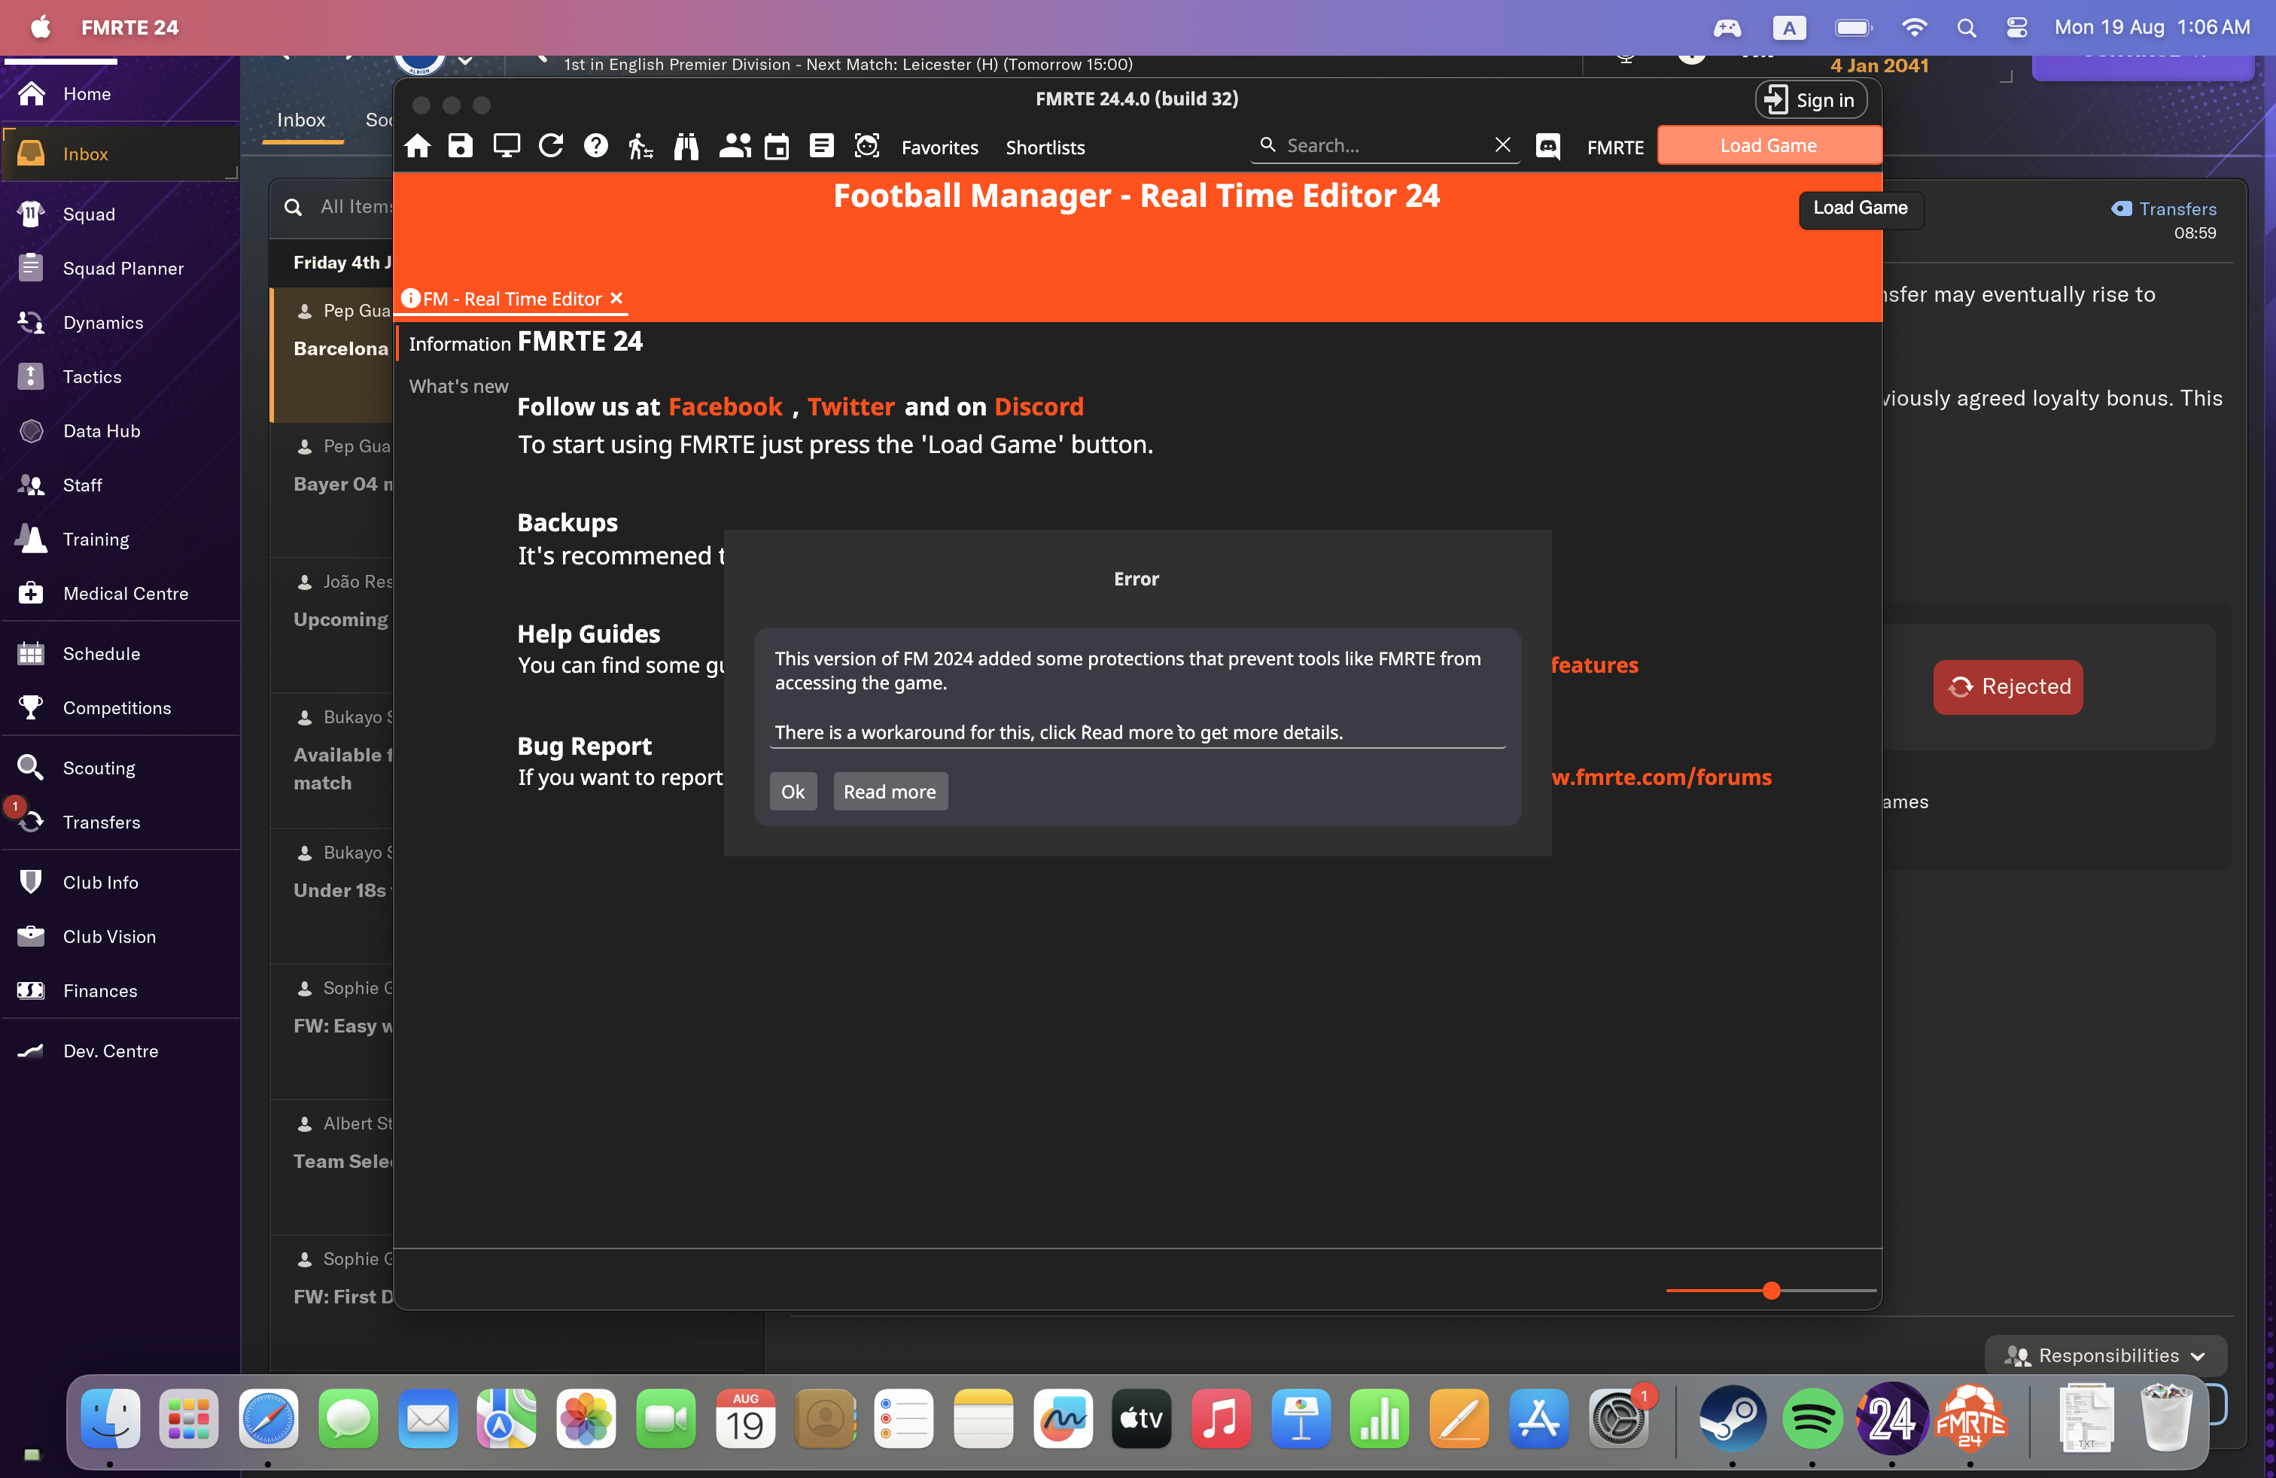This screenshot has height=1478, width=2276.
Task: Click the reload arrow icon
Action: [x=551, y=146]
